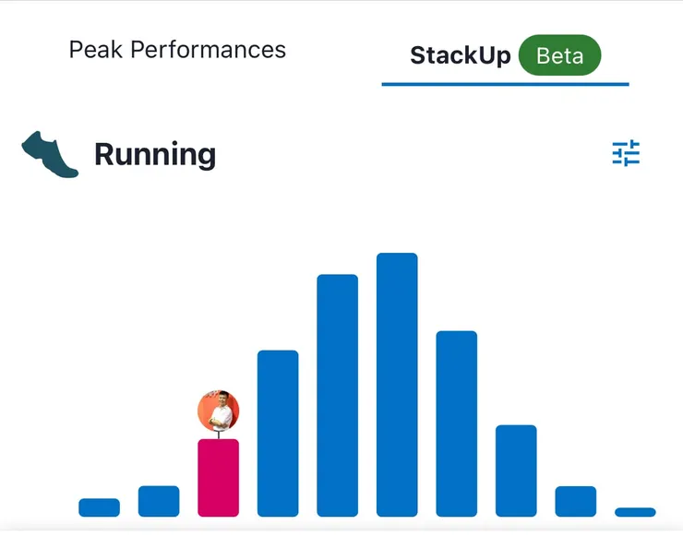This screenshot has height=548, width=683.
Task: Click the tallest blue bar
Action: [x=397, y=384]
